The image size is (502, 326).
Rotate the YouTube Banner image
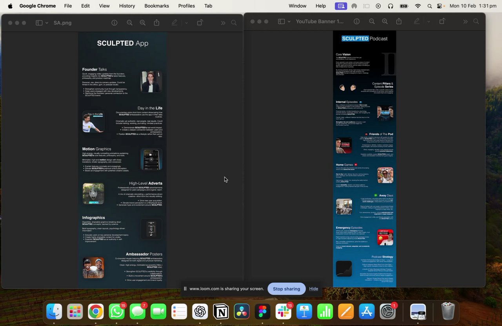(442, 21)
